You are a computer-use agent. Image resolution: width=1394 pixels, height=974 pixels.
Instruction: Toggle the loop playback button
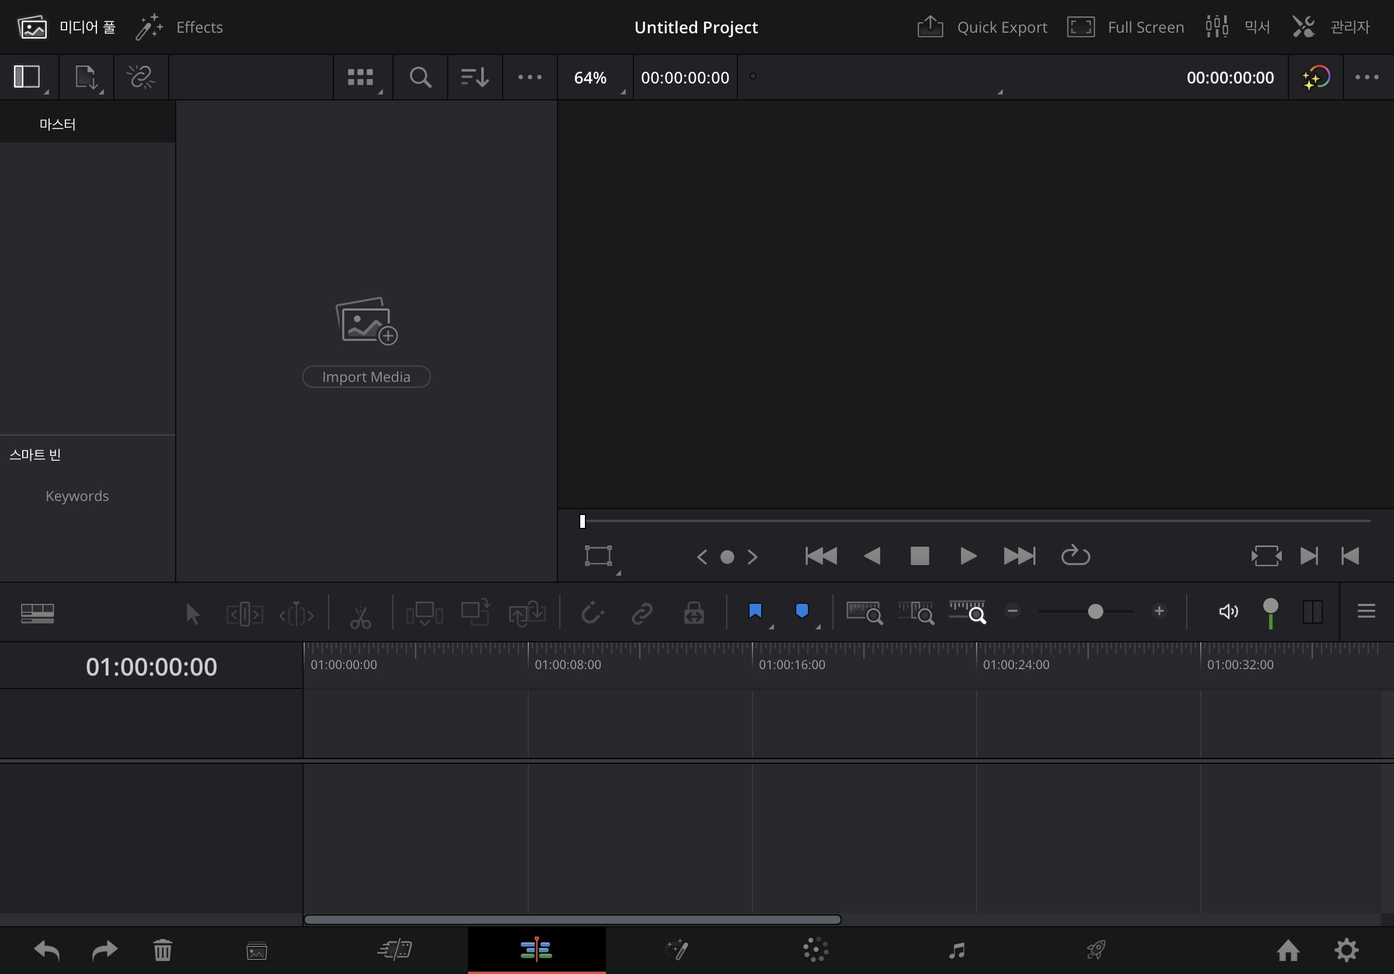pos(1075,555)
